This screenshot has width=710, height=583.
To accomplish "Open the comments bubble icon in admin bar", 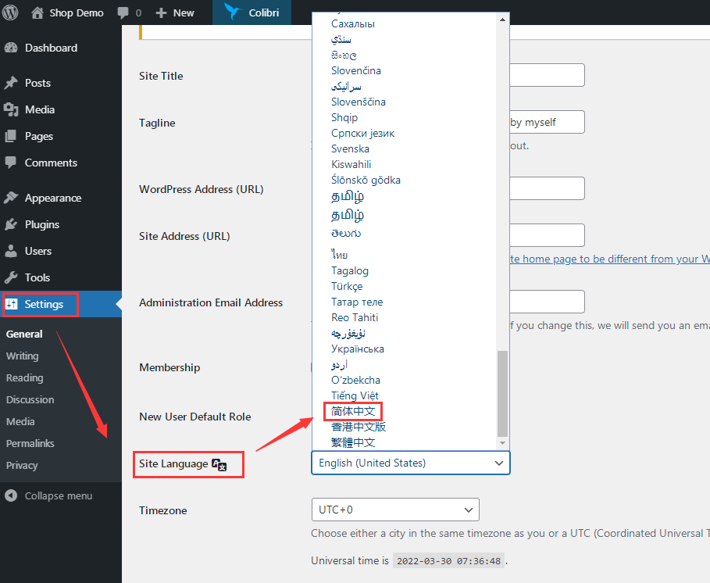I will pyautogui.click(x=123, y=13).
